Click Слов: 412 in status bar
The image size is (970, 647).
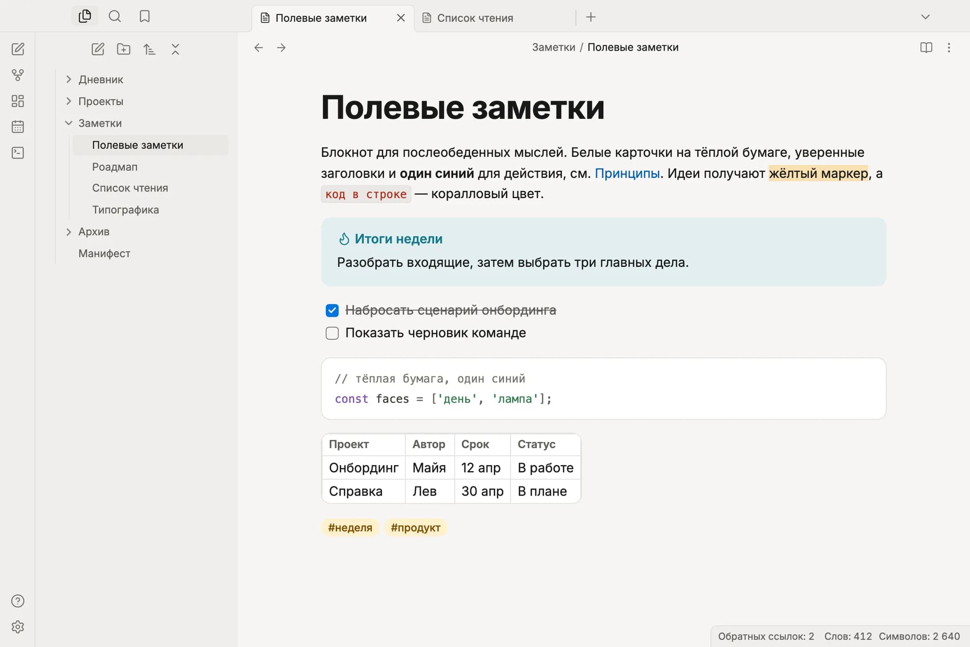(848, 637)
